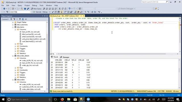Pin the Object Explorer panel (auto hide)

(x=45, y=16)
